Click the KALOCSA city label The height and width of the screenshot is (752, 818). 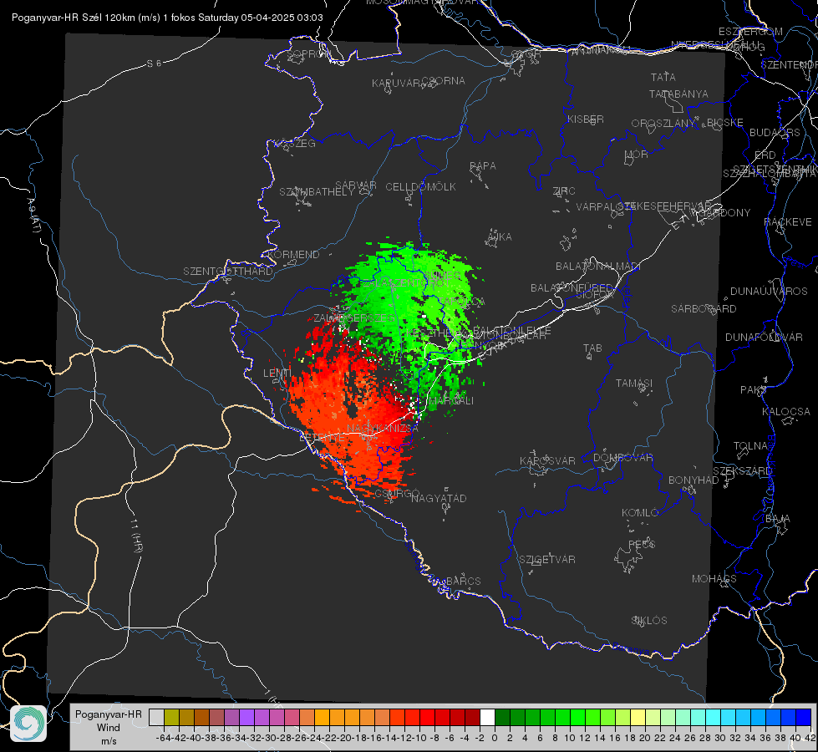point(786,411)
